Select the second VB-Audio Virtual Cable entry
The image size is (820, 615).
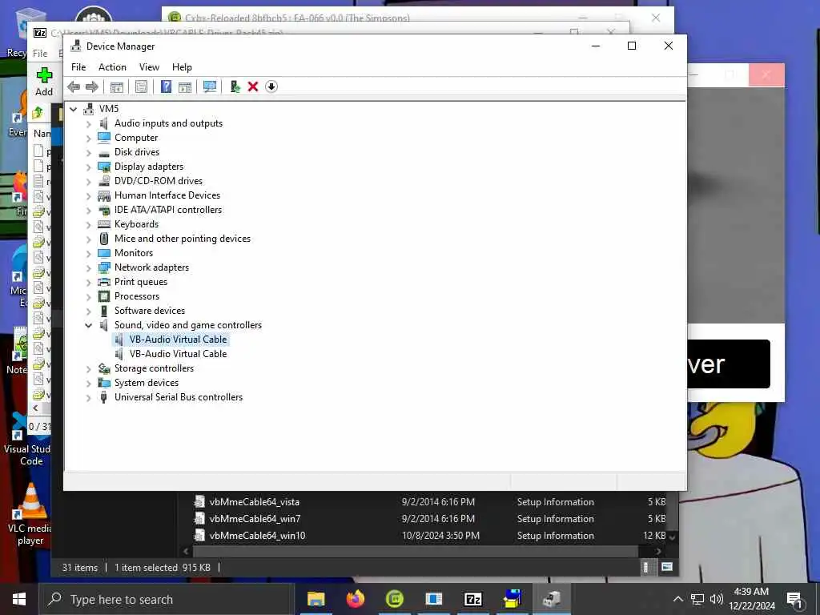pyautogui.click(x=178, y=354)
